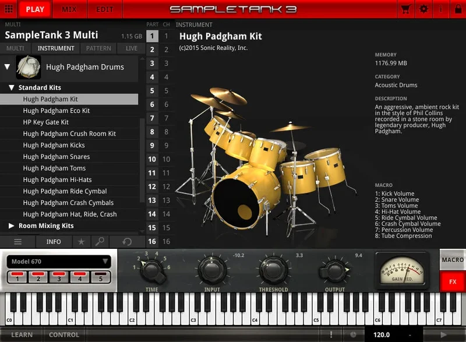Screen dimensions: 466x342
Task: Toggle effect slot 2 button
Action: click(x=38, y=277)
